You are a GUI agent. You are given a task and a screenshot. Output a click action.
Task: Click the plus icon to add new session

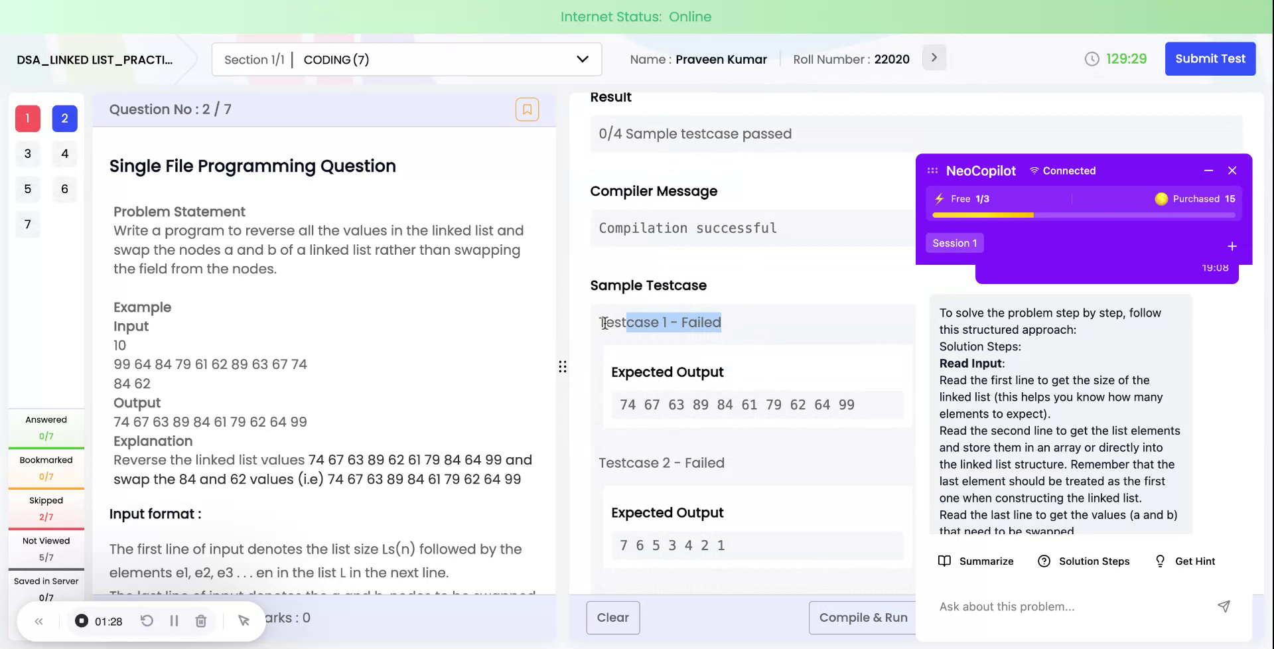pos(1232,246)
